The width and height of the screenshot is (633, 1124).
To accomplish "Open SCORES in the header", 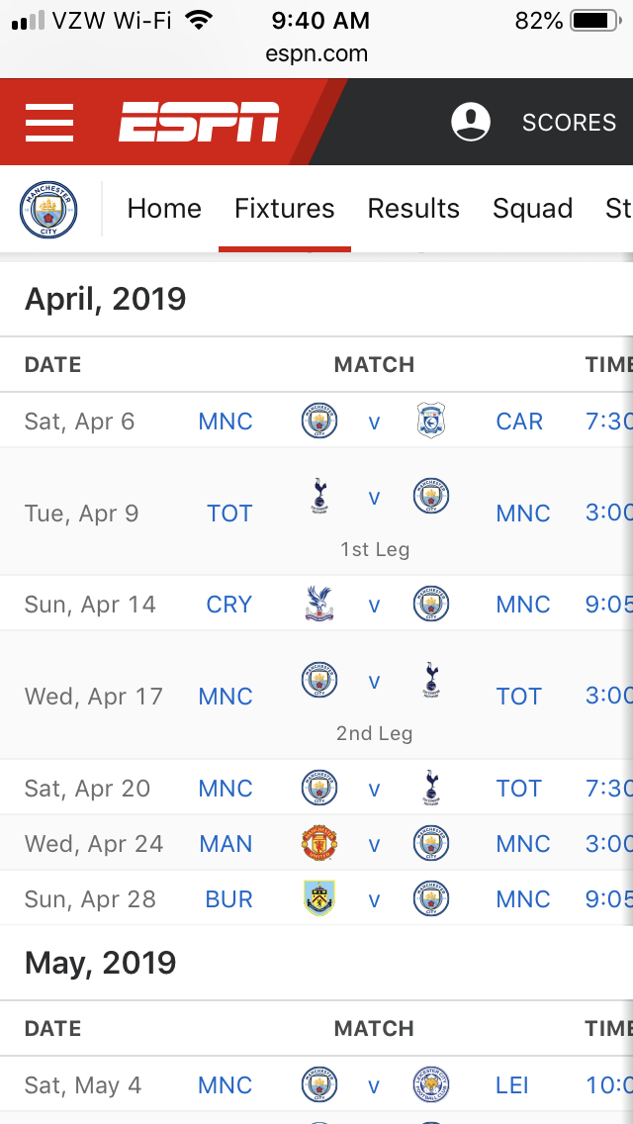I will click(x=569, y=123).
